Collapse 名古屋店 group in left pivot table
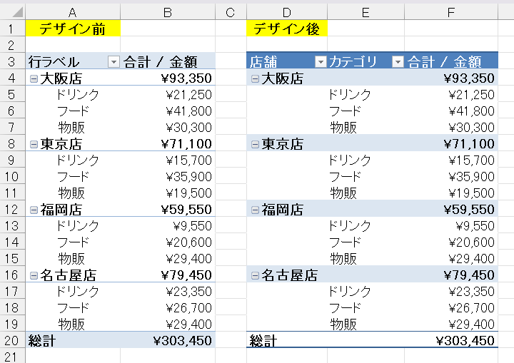Screen dimensions: 514x363 [x=34, y=275]
